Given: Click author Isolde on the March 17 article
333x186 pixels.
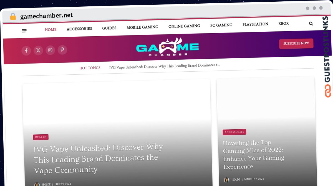Looking at the screenshot, I should pyautogui.click(x=236, y=180).
